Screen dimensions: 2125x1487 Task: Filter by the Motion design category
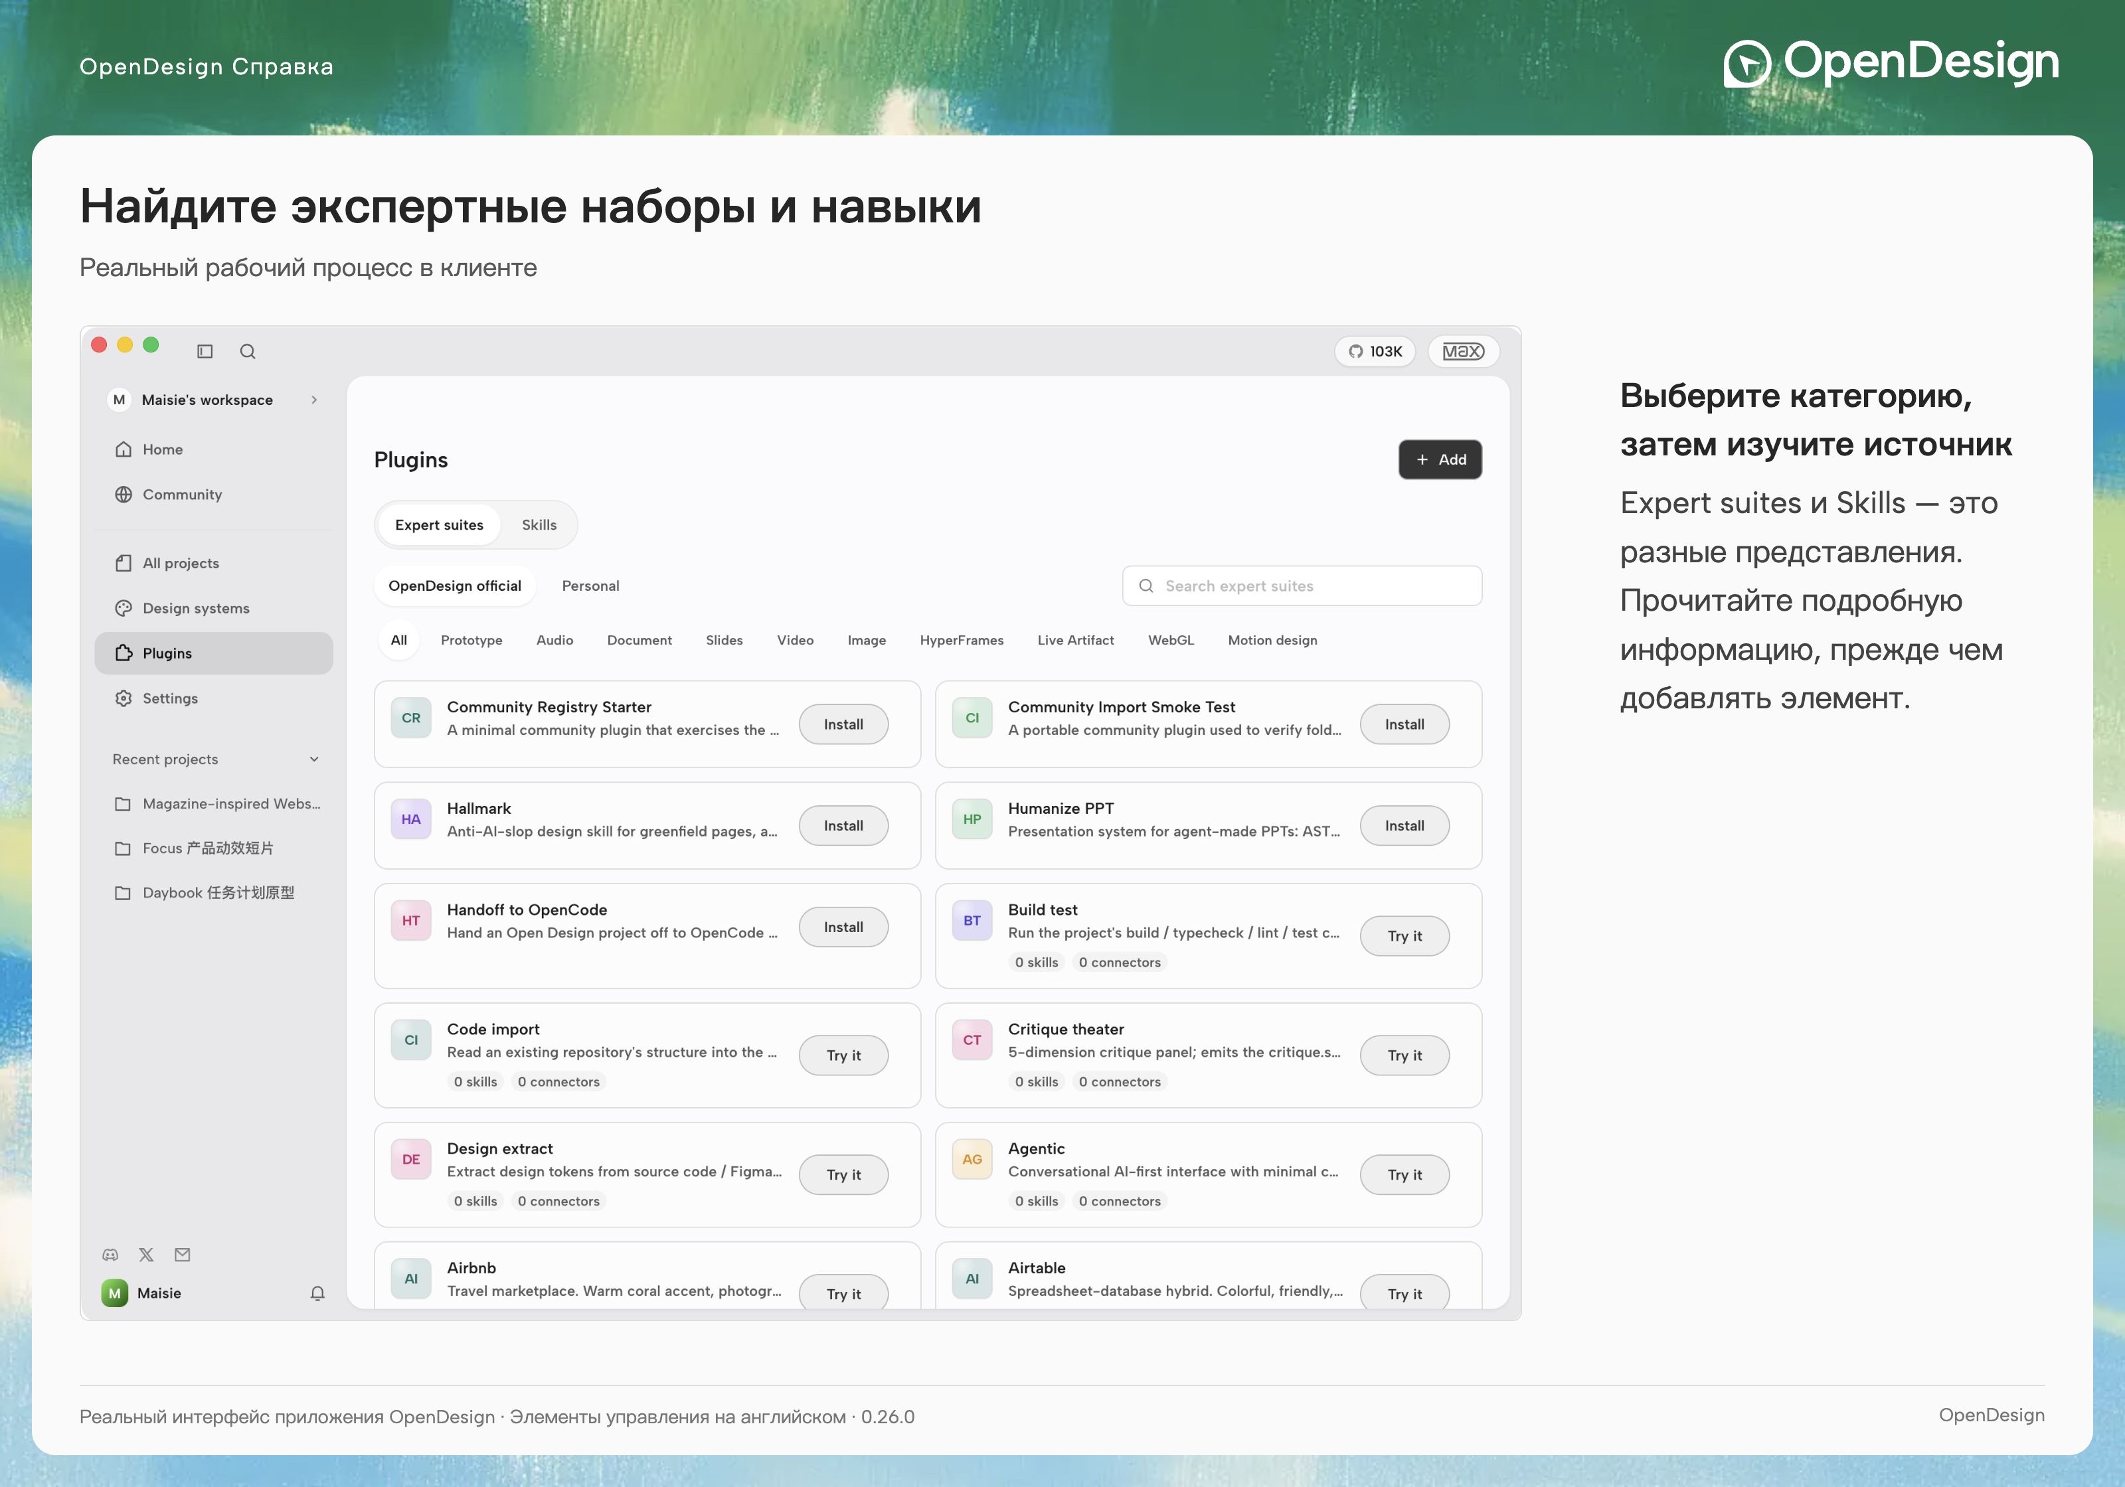[1272, 641]
